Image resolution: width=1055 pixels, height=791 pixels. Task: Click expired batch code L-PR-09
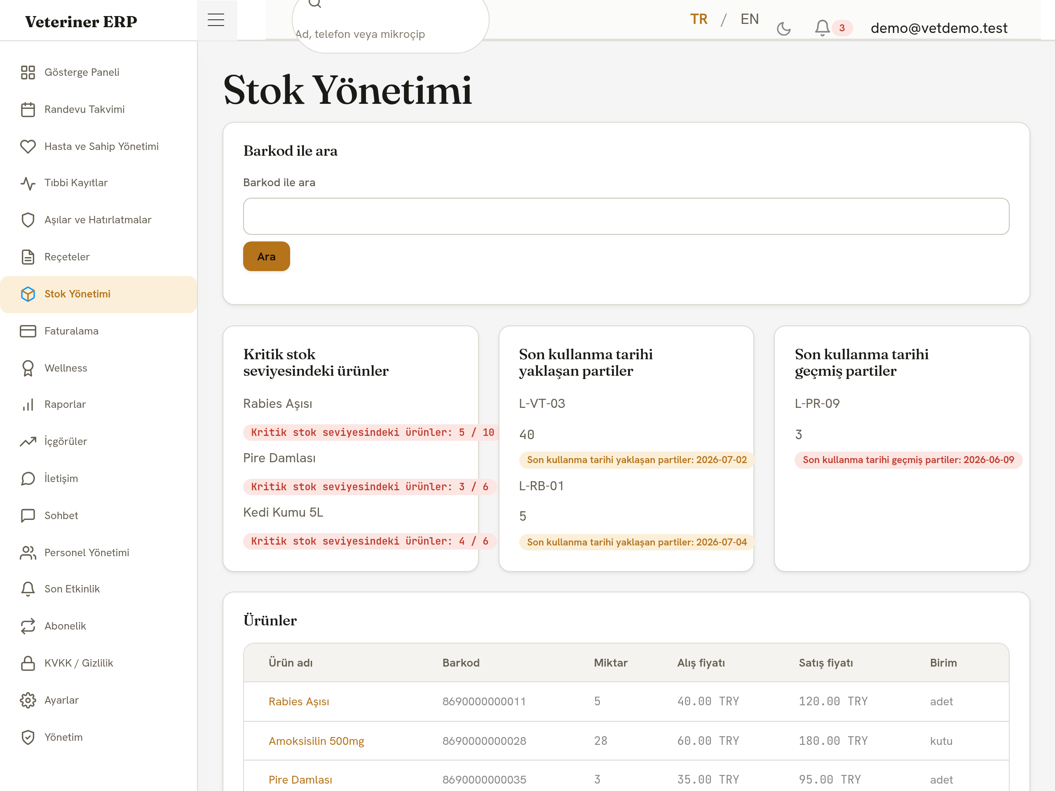[817, 403]
